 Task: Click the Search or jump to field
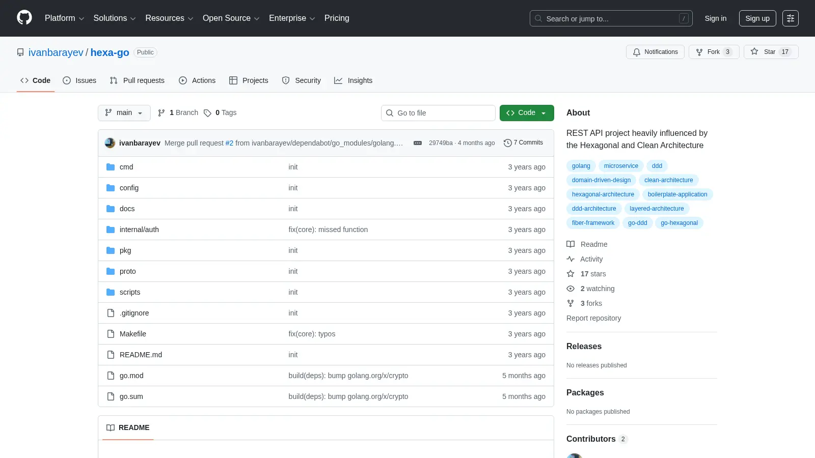(x=611, y=18)
